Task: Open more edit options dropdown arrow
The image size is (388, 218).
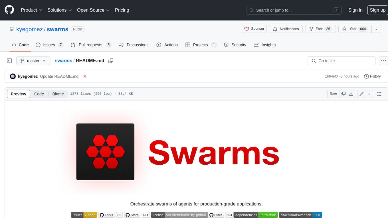Action: pos(369,94)
